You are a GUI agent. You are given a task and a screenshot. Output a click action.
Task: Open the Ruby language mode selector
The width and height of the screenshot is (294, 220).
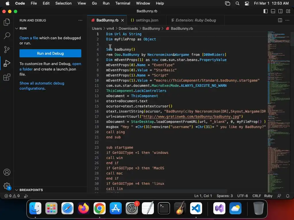(x=268, y=196)
